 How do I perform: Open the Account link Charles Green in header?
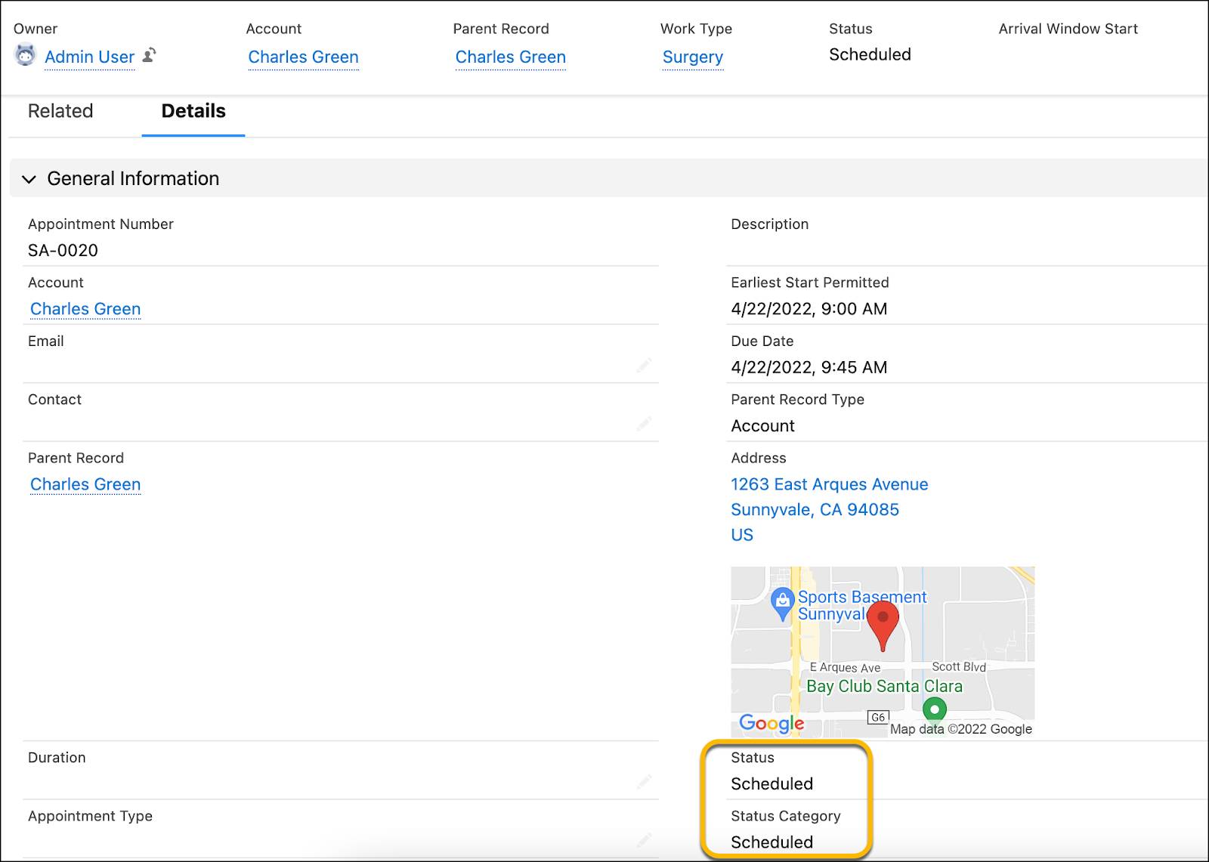(x=303, y=57)
